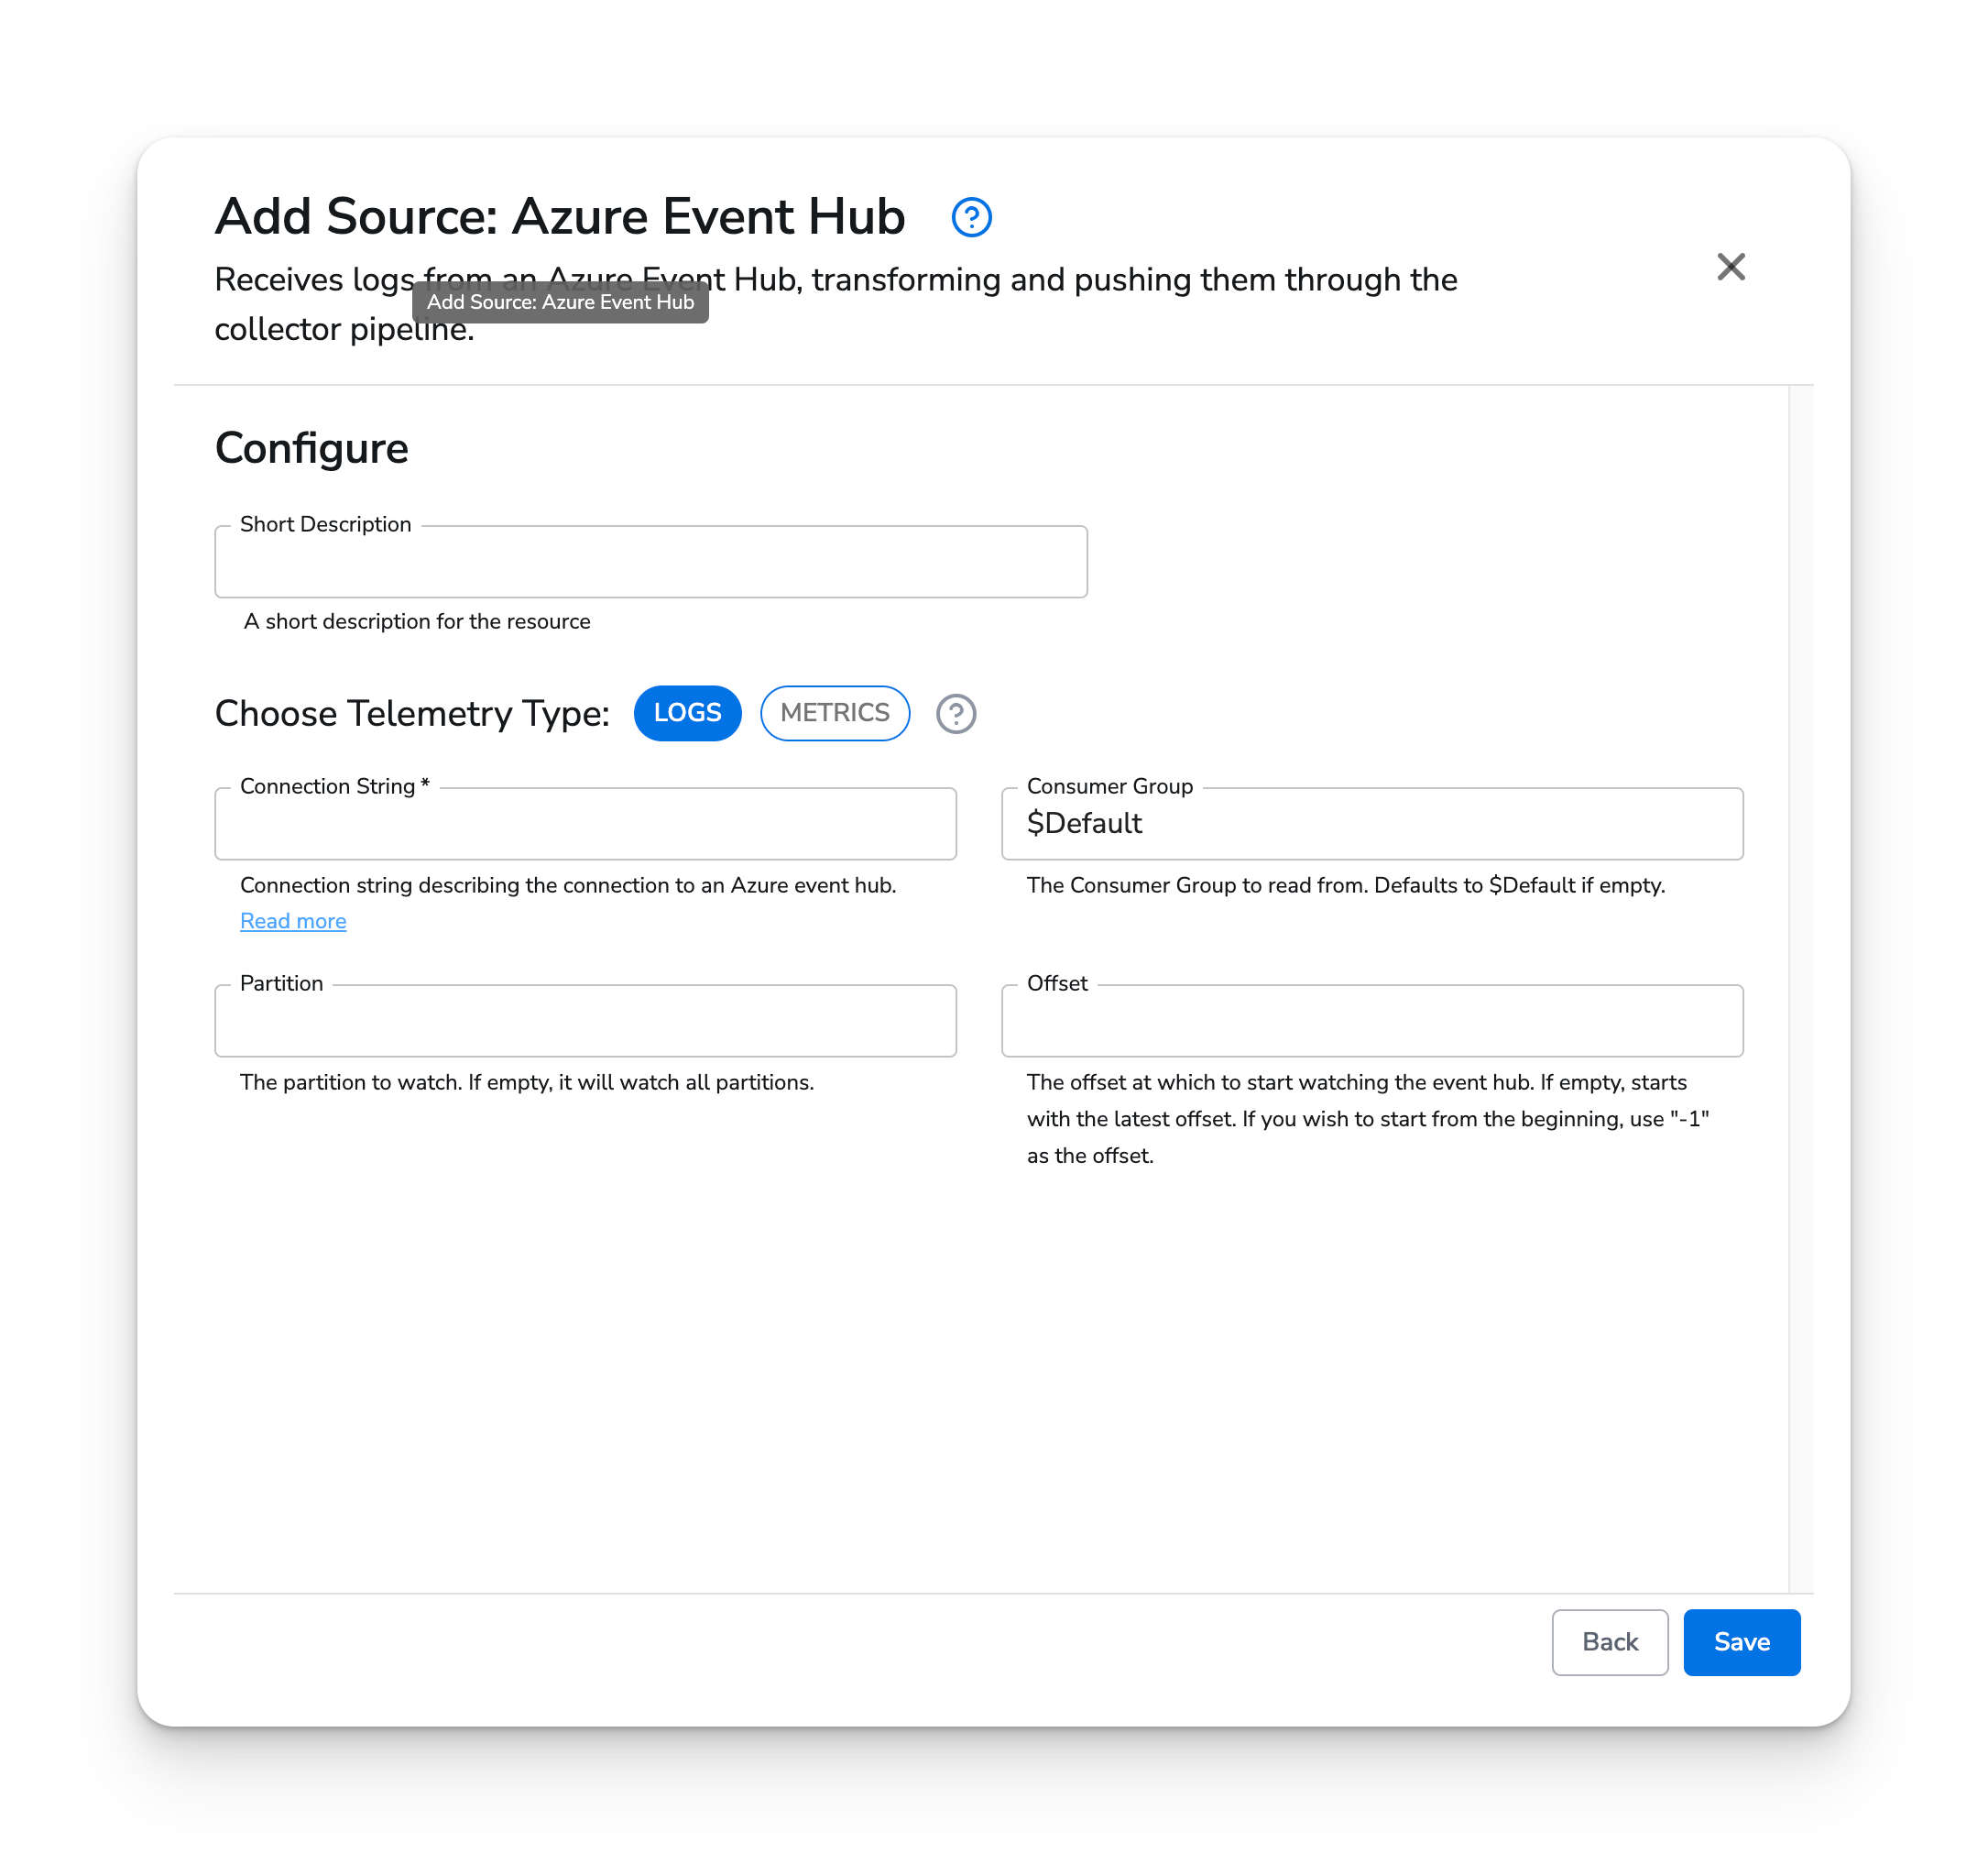This screenshot has height=1864, width=1988.
Task: Edit the Consumer Group value $Default
Action: pos(1371,824)
